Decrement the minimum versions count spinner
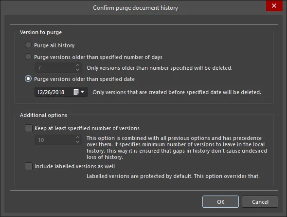 click(78, 142)
